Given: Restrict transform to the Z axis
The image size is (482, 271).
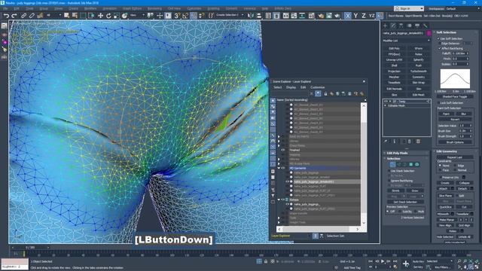Looking at the screenshot, I should [x=363, y=15].
